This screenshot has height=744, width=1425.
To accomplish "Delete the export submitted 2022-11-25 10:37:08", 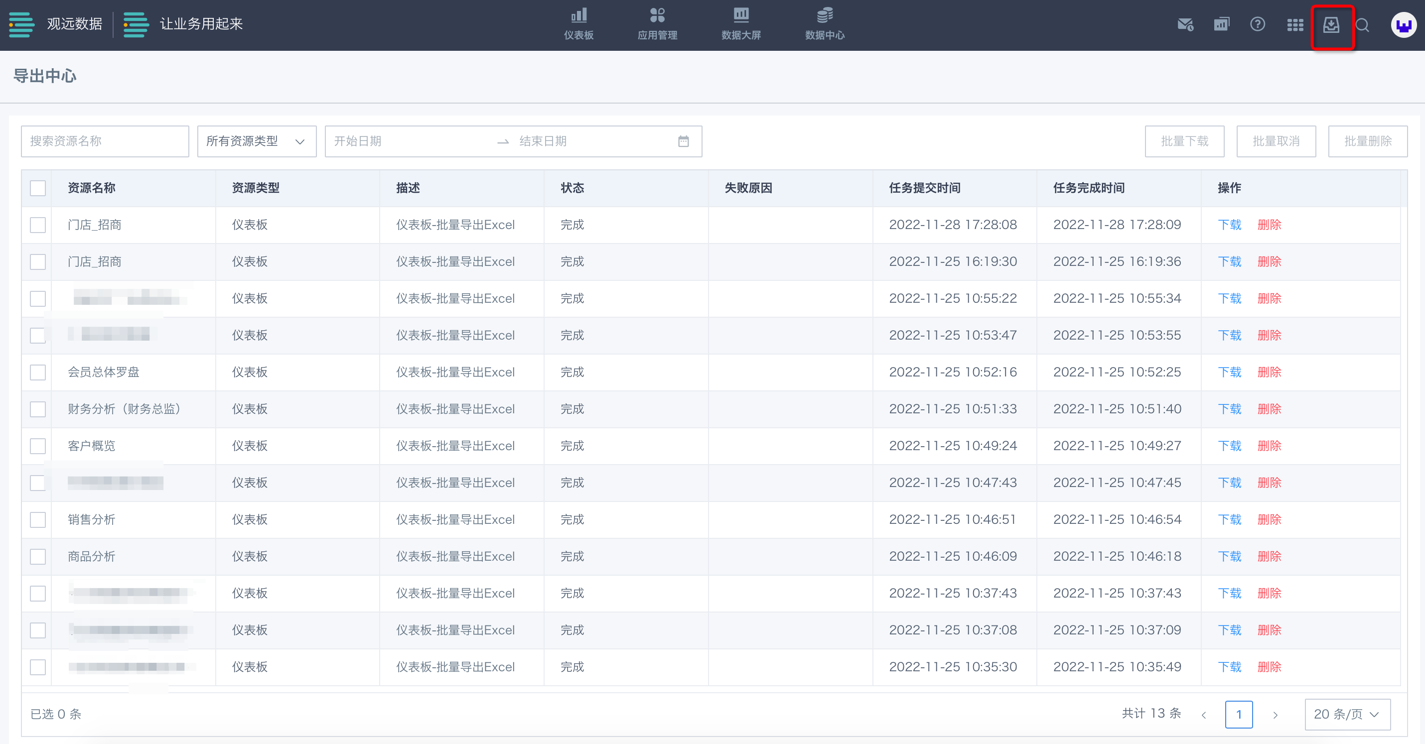I will pyautogui.click(x=1269, y=630).
